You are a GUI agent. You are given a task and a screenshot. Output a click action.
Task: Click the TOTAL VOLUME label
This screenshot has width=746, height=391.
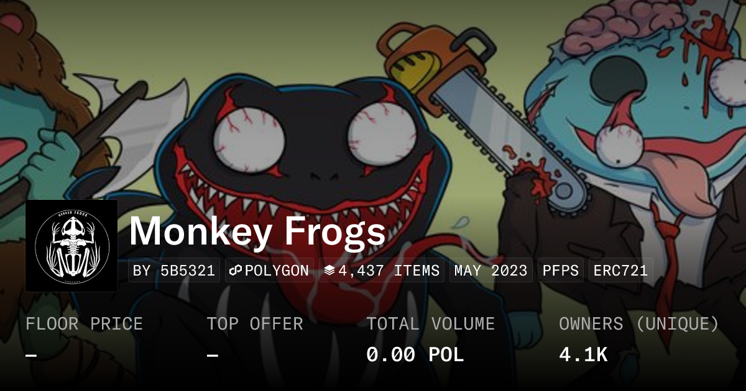point(431,324)
